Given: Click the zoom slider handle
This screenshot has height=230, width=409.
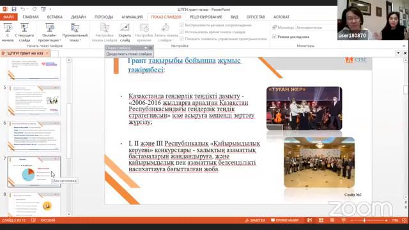Looking at the screenshot, I should coord(364,220).
